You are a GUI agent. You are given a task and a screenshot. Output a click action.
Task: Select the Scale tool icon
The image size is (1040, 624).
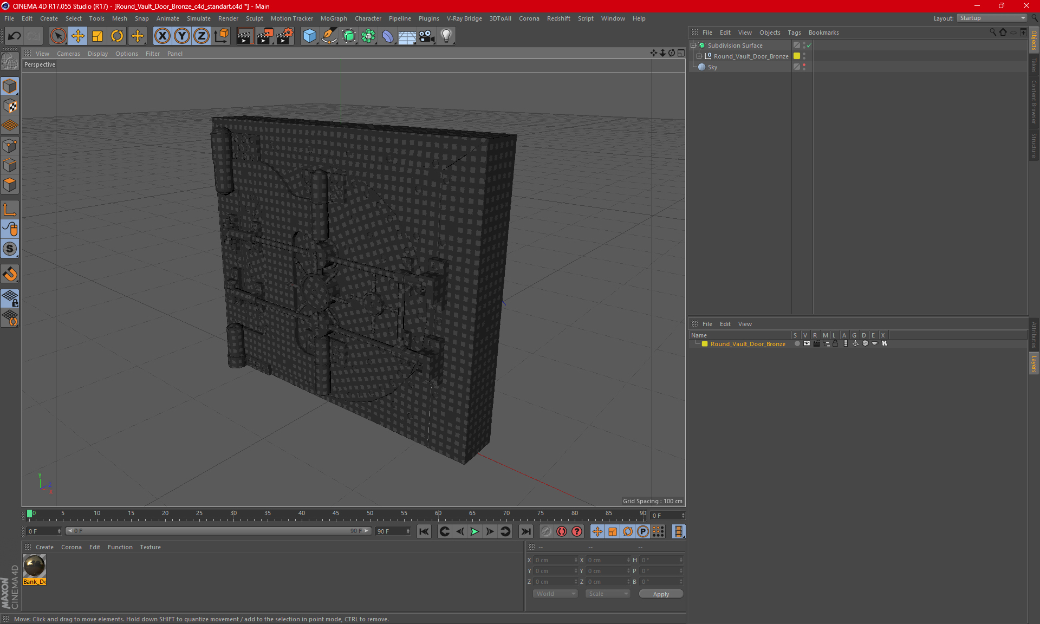tap(97, 36)
